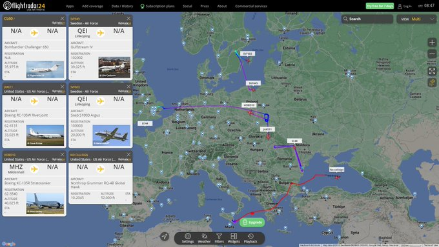This screenshot has height=247, width=439.
Task: Close the Saab S100D Argus card
Action: 128,86
